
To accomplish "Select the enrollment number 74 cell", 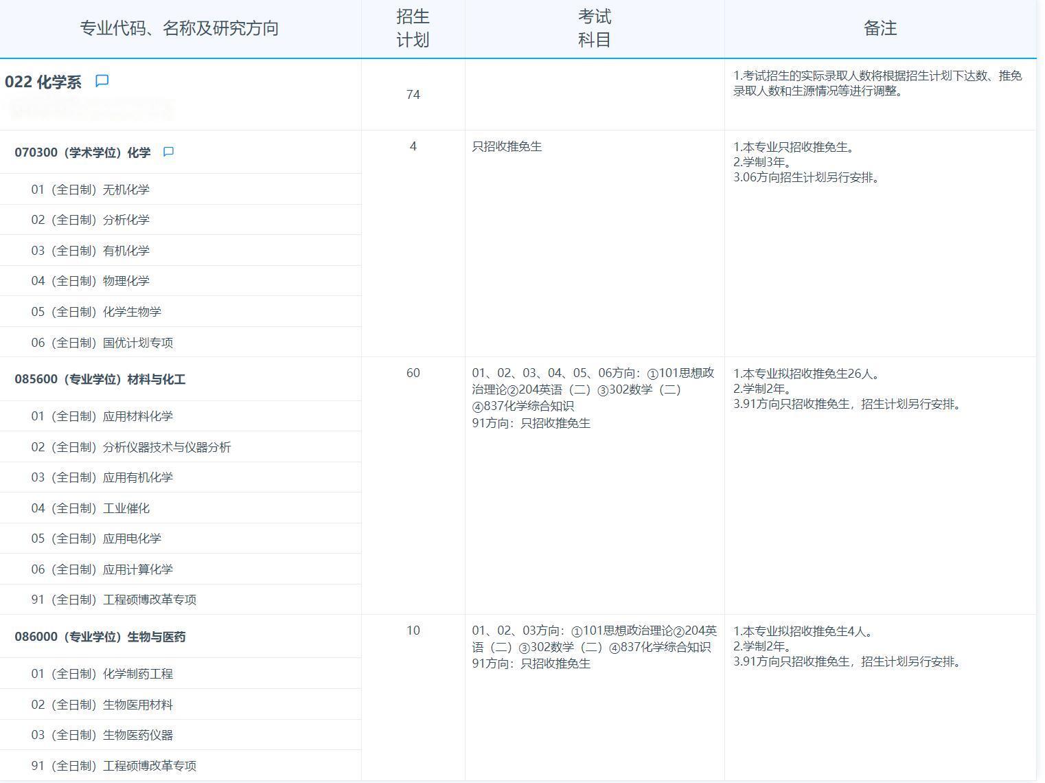I will [x=414, y=95].
